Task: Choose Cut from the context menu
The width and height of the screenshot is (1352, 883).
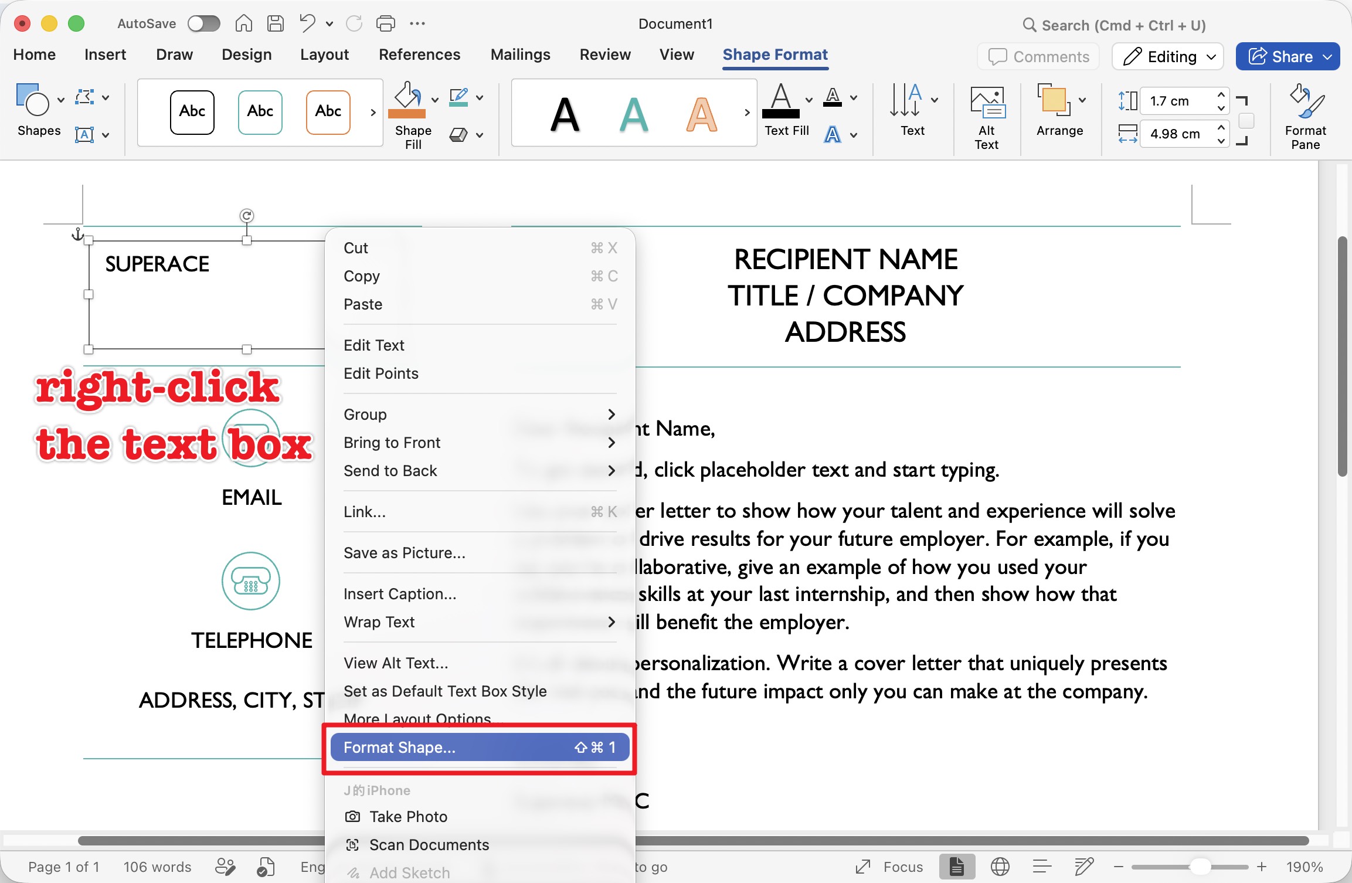Action: (x=480, y=248)
